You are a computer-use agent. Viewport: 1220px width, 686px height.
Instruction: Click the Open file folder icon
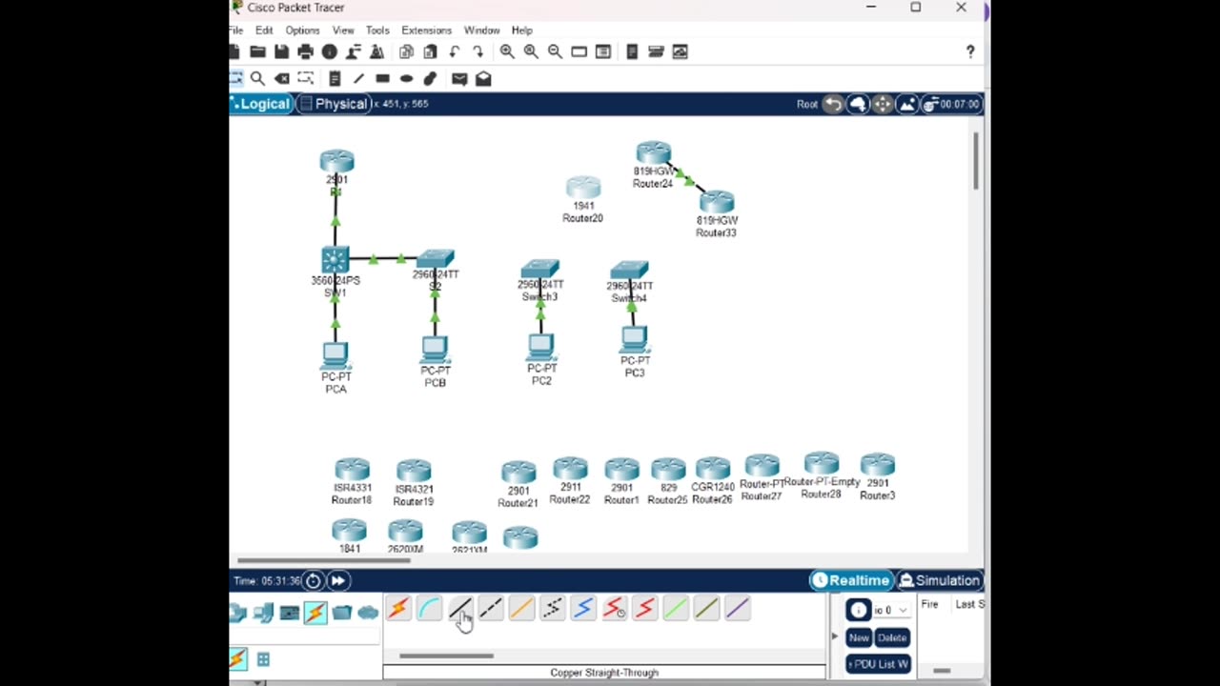[x=257, y=51]
